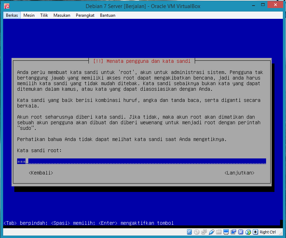Image resolution: width=286 pixels, height=238 pixels.
Task: Click the CPU virtualization chip icon
Action: click(x=241, y=232)
